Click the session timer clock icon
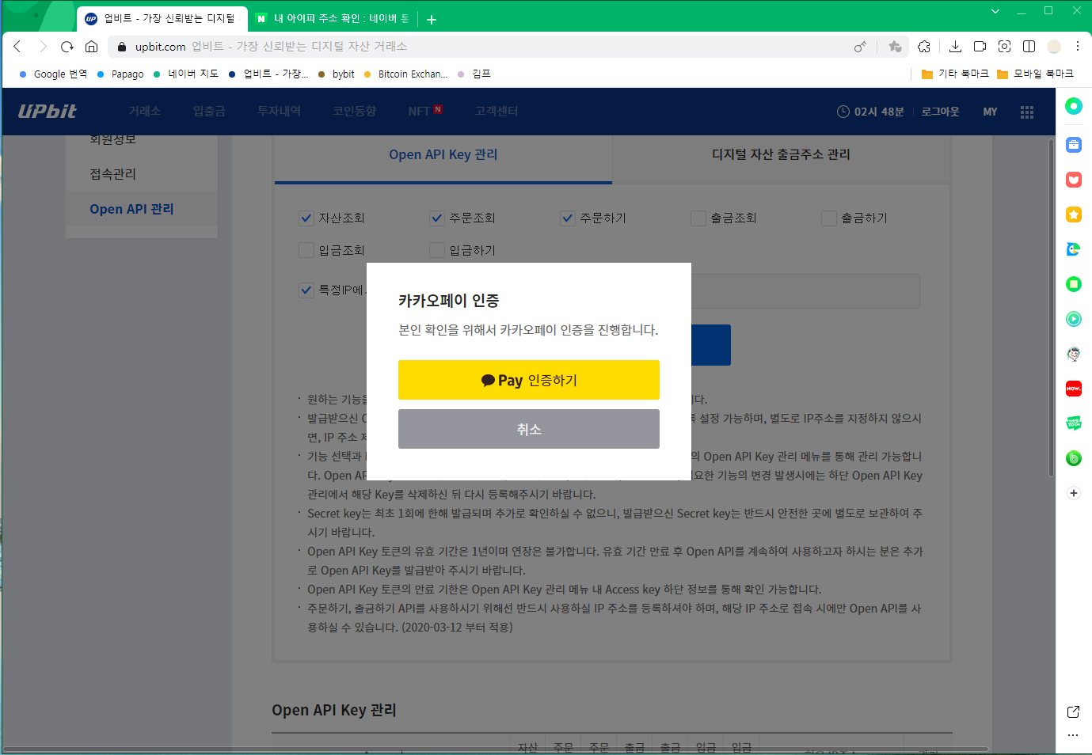This screenshot has height=755, width=1092. pyautogui.click(x=843, y=112)
